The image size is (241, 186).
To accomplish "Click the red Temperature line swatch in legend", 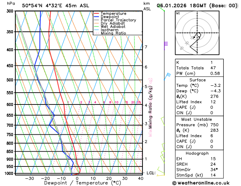I will (97, 13).
